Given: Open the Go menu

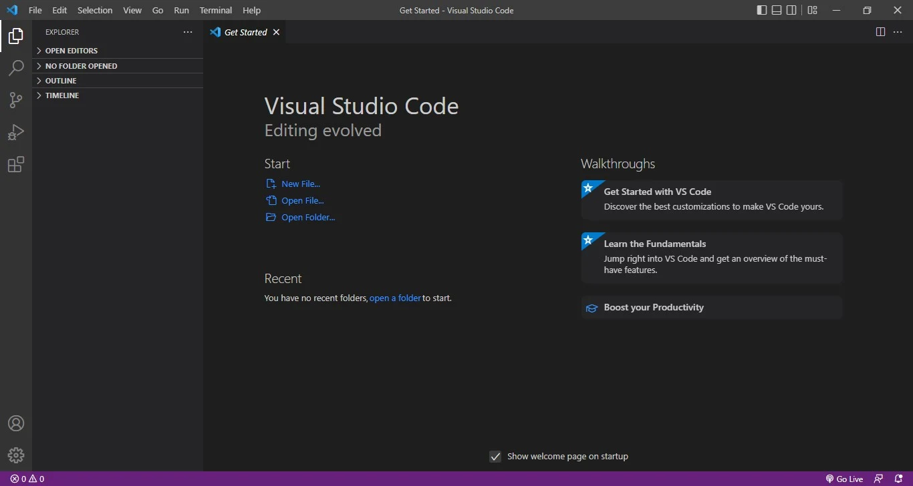Looking at the screenshot, I should (x=158, y=10).
